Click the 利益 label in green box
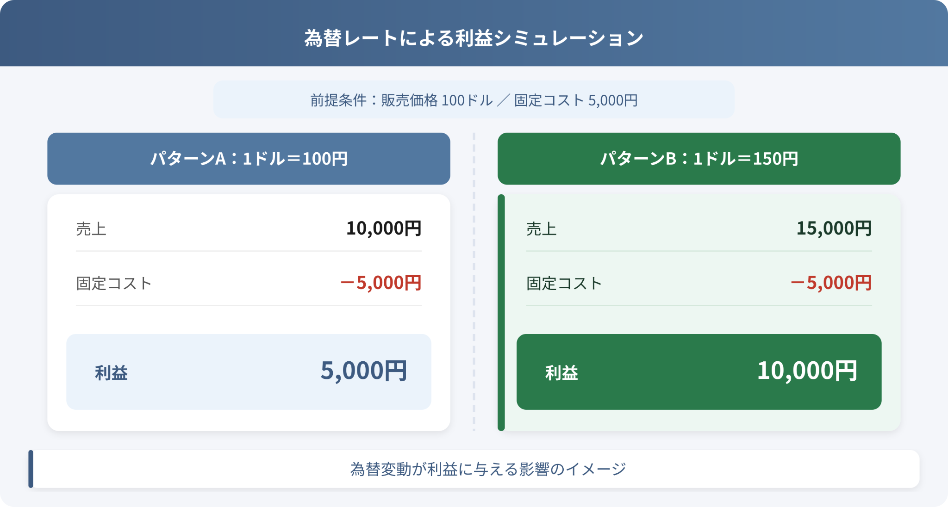This screenshot has height=507, width=948. tap(561, 372)
